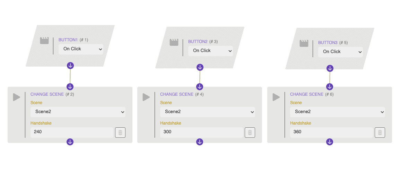
Task: Click play triangle icon on Change Scene #2
Action: 17,97
